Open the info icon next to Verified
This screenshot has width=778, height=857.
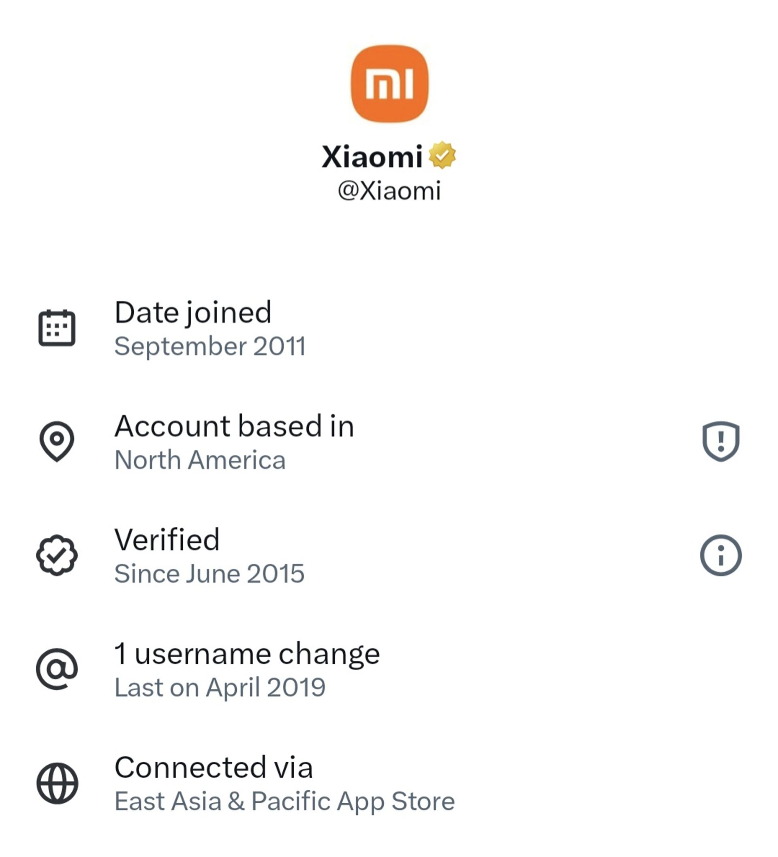(720, 555)
